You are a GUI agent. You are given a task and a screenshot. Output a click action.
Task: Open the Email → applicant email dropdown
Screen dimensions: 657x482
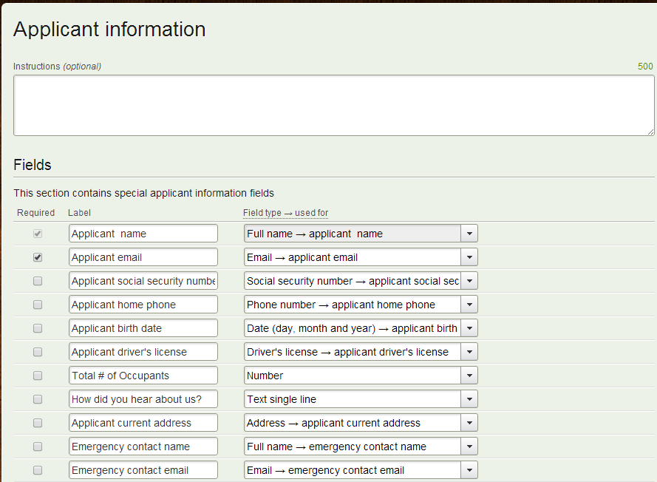coord(361,257)
